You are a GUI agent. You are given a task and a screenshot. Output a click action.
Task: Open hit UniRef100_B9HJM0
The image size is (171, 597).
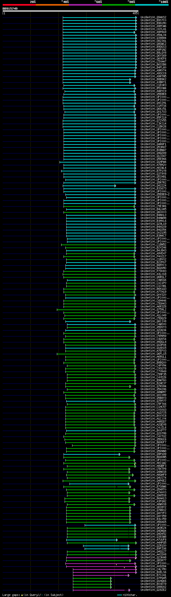click(x=153, y=23)
